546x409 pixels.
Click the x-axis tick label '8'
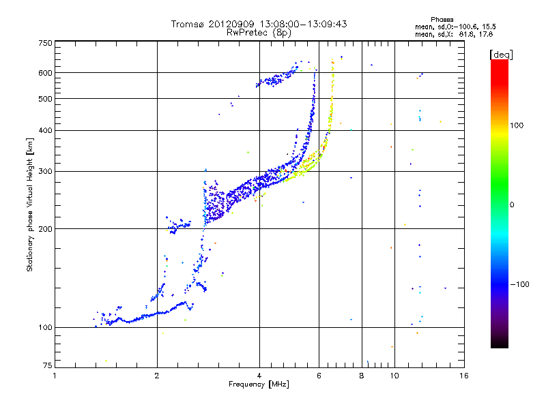(x=362, y=376)
